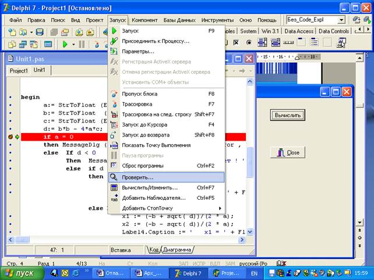The height and width of the screenshot is (280, 374).
Task: Click the Toggle Form/Unit icon in the toolbar
Action: (x=34, y=44)
